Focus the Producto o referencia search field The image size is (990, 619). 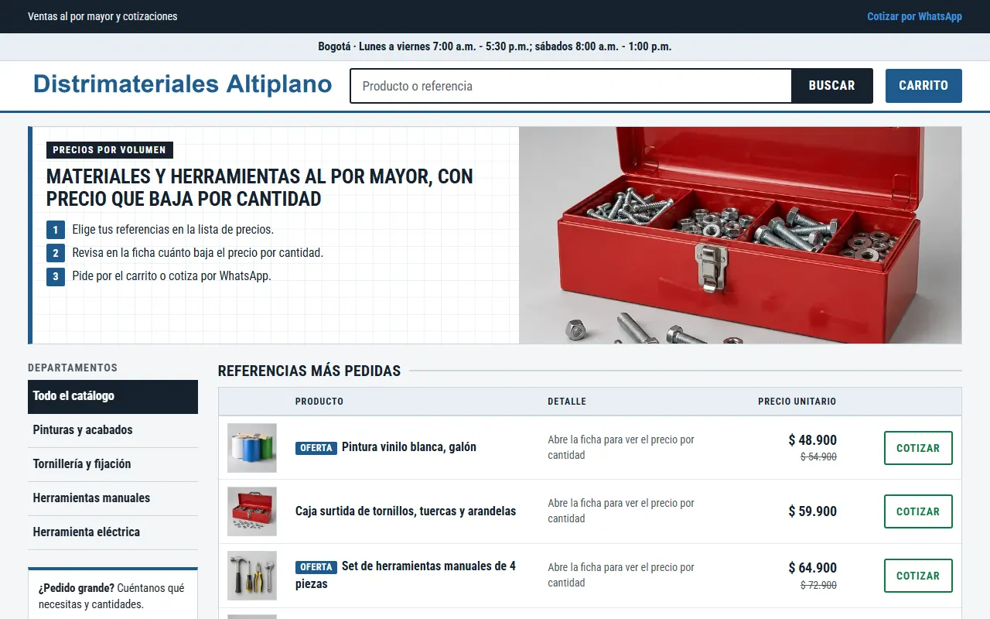571,86
